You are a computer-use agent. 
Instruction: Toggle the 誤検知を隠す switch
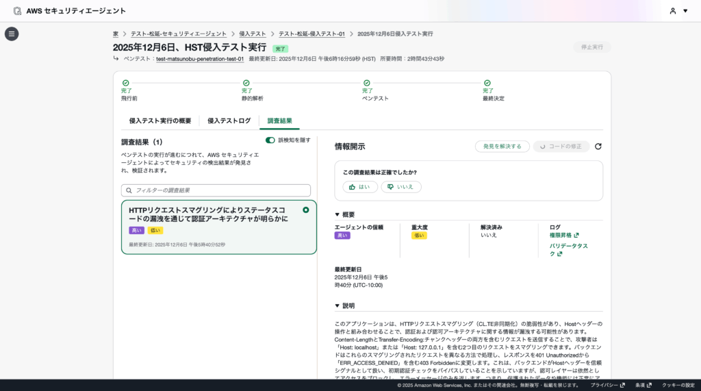270,140
